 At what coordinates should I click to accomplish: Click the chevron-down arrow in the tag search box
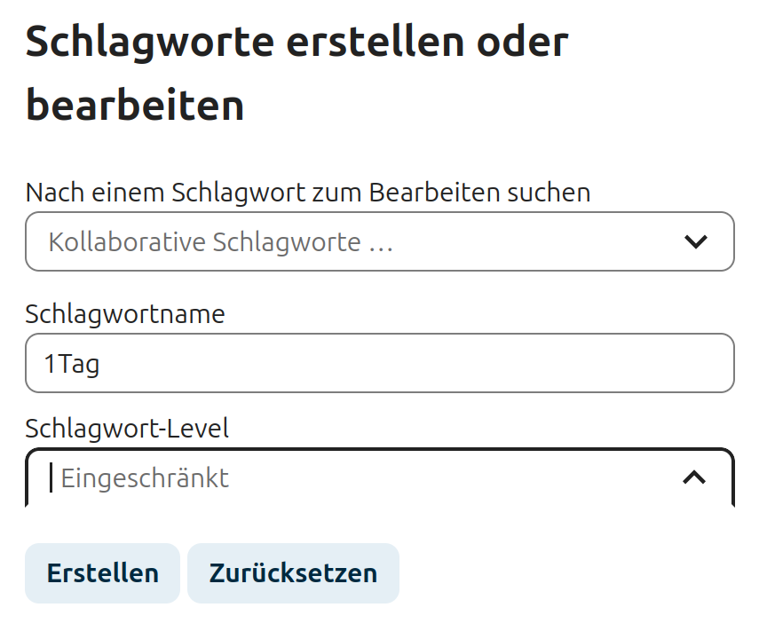[x=695, y=241]
